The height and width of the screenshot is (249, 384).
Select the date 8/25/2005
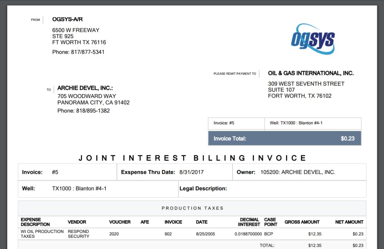tap(206, 234)
